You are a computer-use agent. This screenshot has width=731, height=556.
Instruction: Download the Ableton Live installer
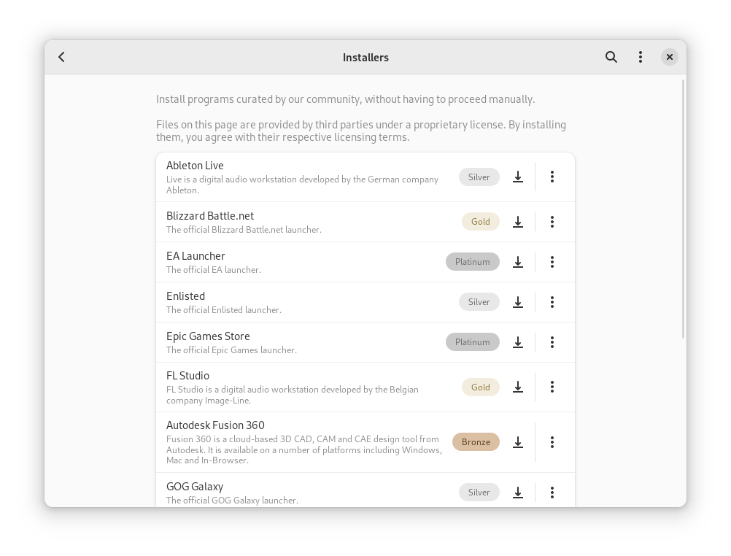[518, 177]
